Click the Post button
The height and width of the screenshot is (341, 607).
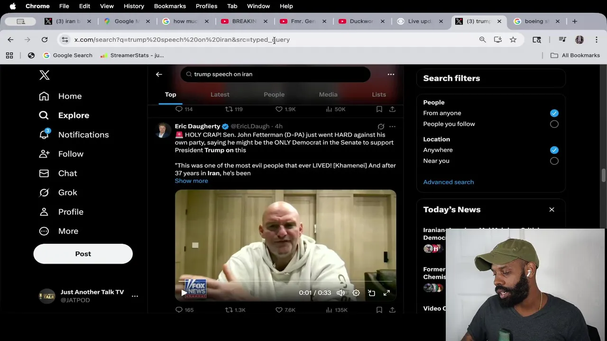click(83, 254)
